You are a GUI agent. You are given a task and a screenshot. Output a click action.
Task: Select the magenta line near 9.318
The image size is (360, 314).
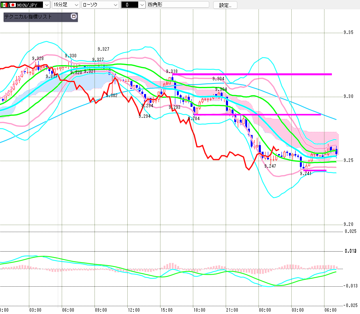[252, 75]
